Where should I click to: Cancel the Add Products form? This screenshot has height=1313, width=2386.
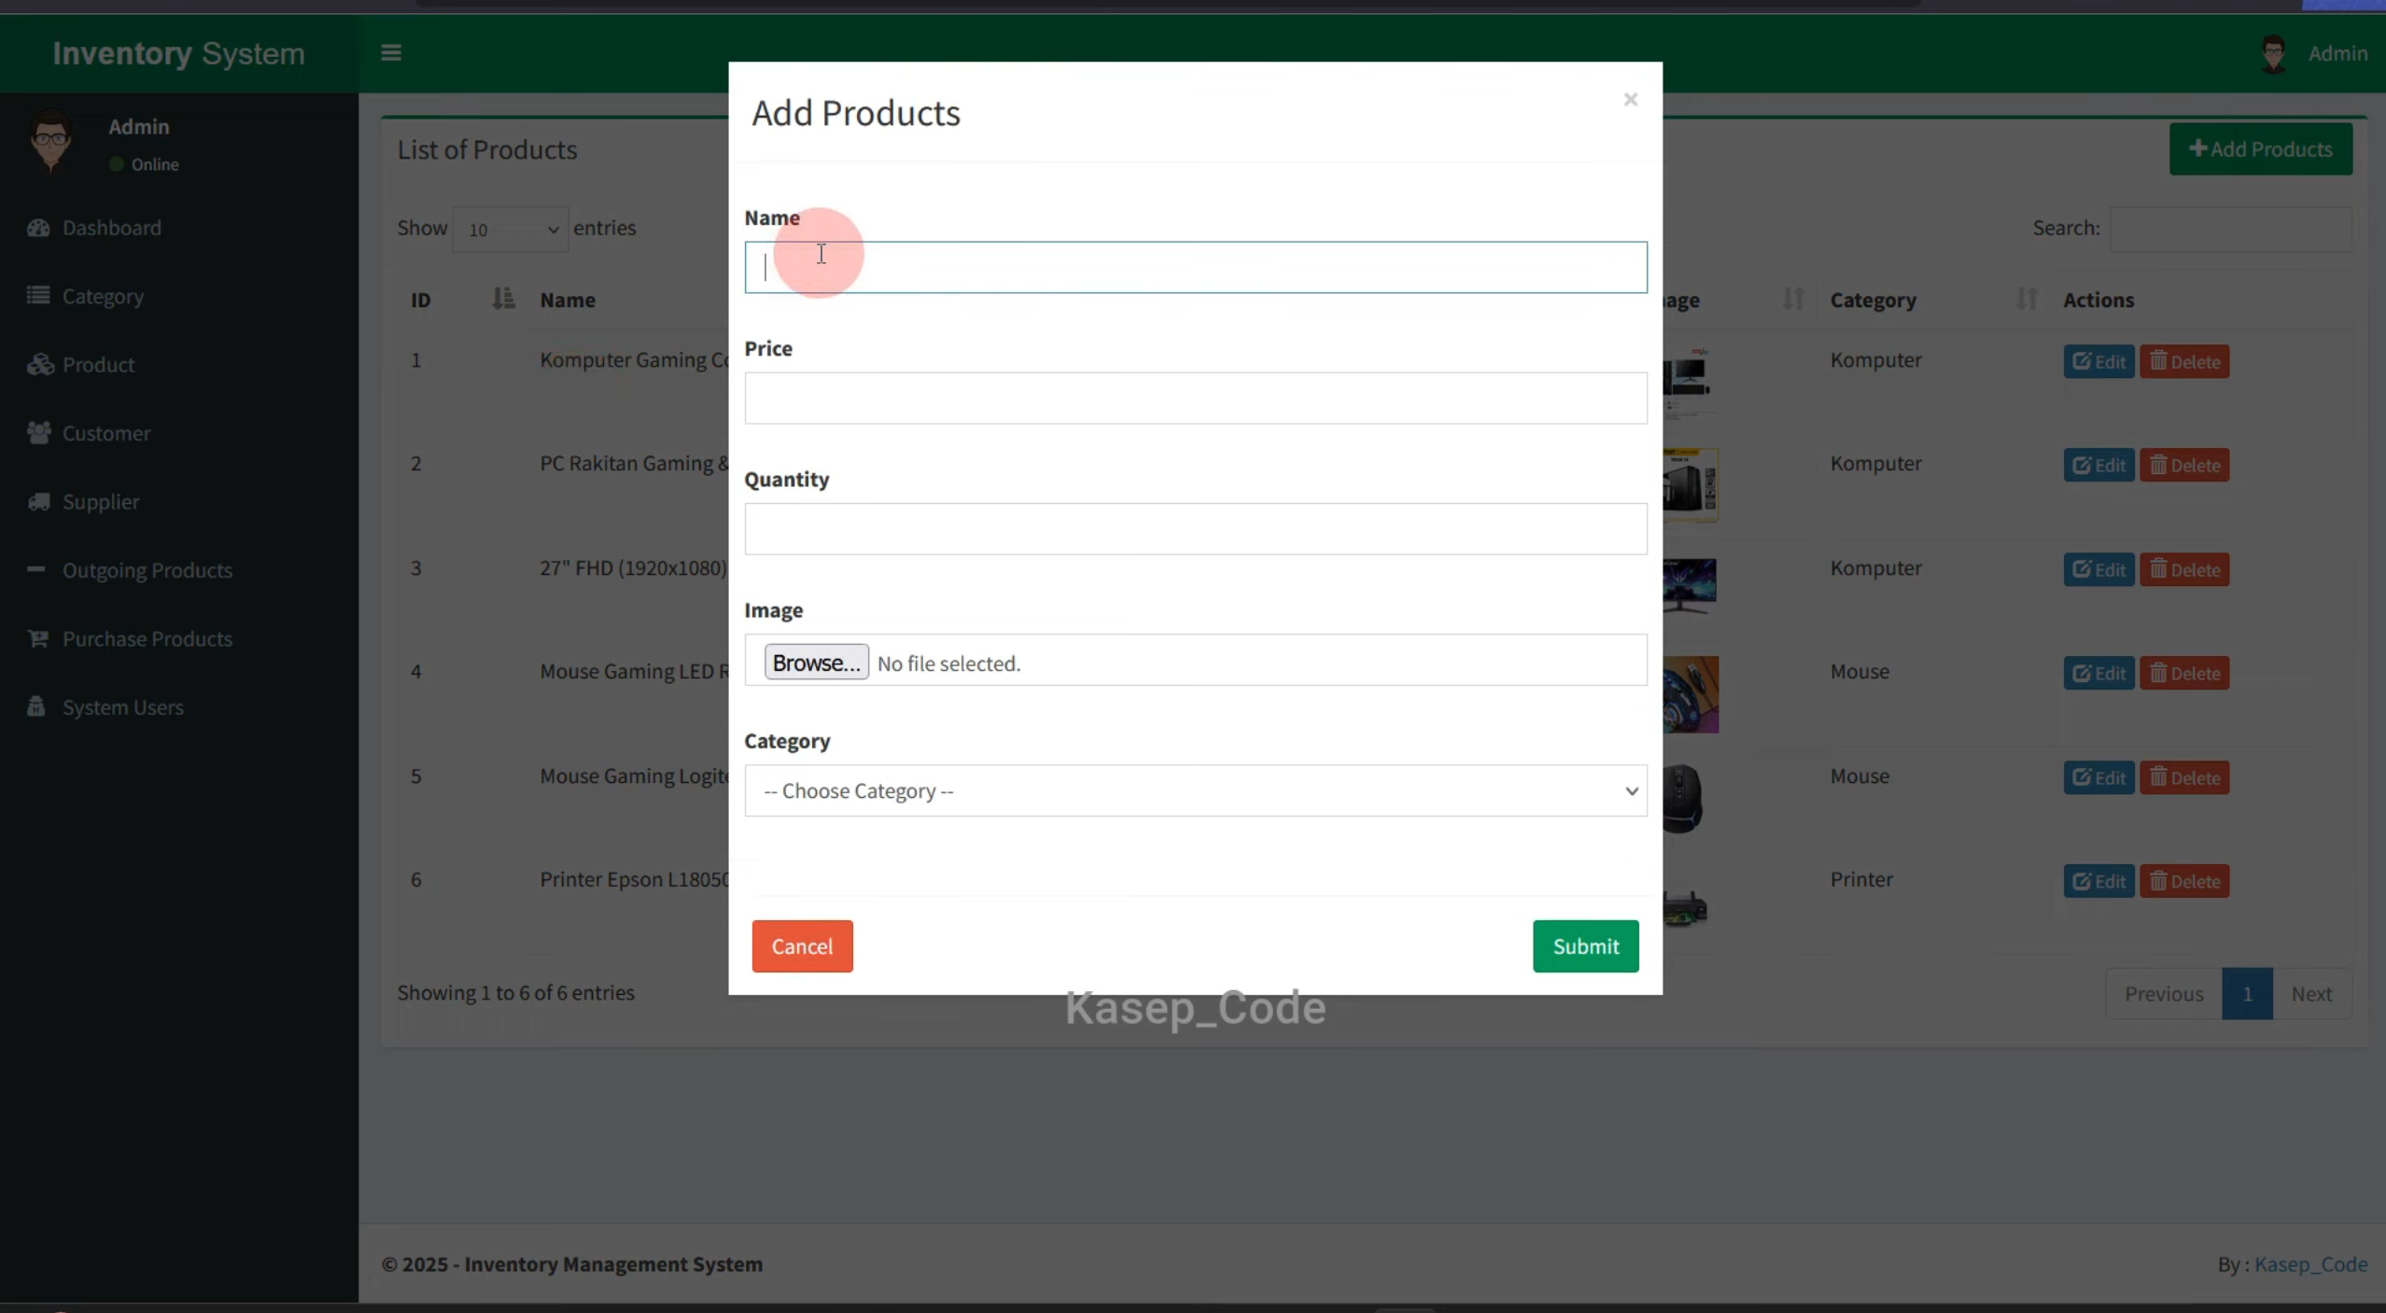802,946
